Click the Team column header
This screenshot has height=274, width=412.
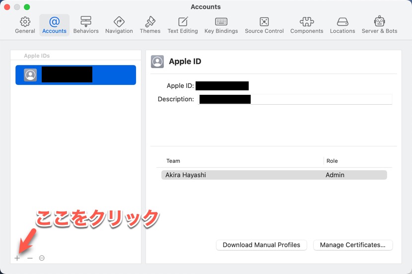pyautogui.click(x=173, y=161)
